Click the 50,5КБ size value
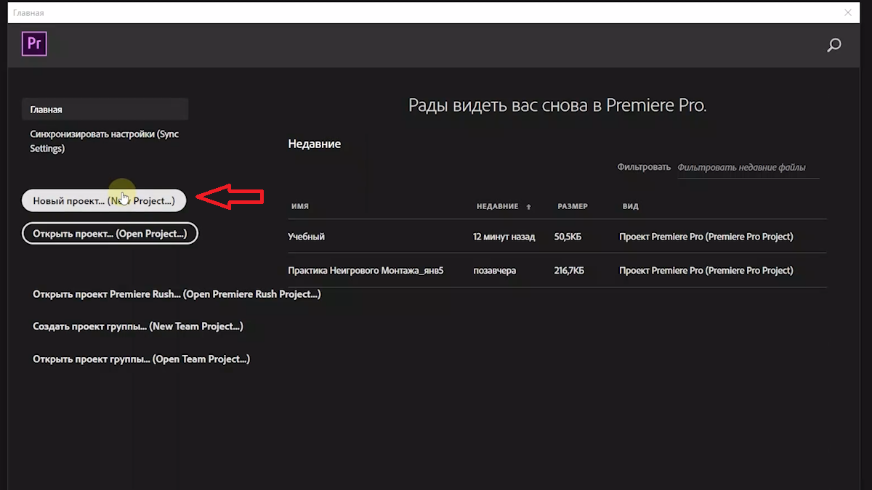872x490 pixels. pos(569,237)
